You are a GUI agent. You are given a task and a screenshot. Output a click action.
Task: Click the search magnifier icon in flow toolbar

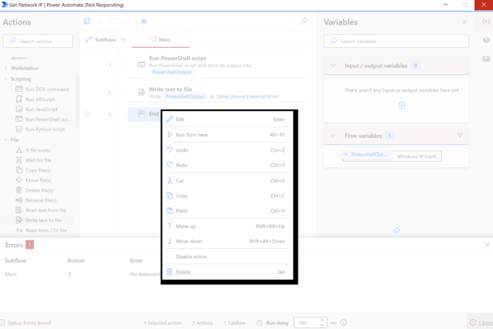(304, 22)
